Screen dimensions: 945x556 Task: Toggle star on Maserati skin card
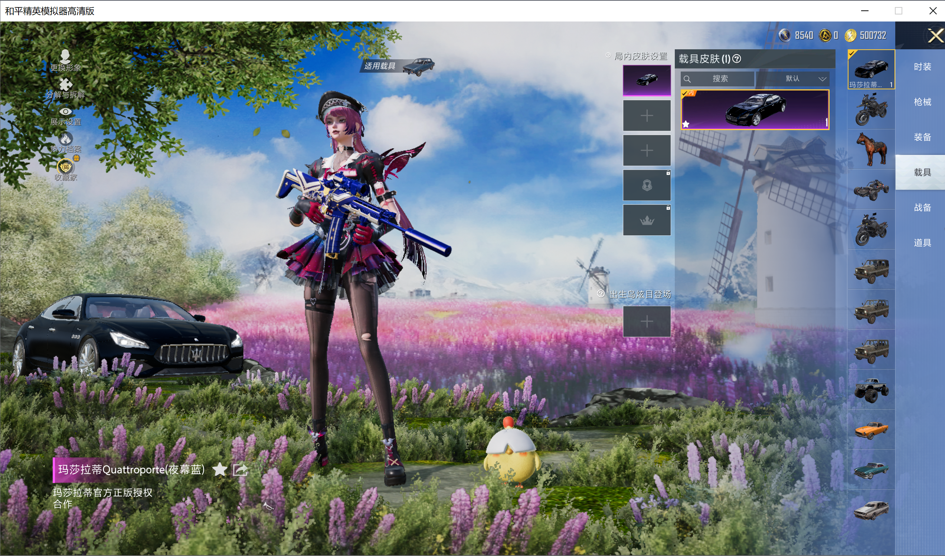click(686, 124)
